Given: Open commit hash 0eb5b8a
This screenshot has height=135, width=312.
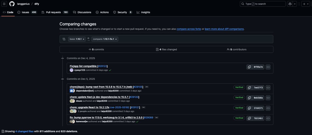Looking at the screenshot, I should click(258, 98).
